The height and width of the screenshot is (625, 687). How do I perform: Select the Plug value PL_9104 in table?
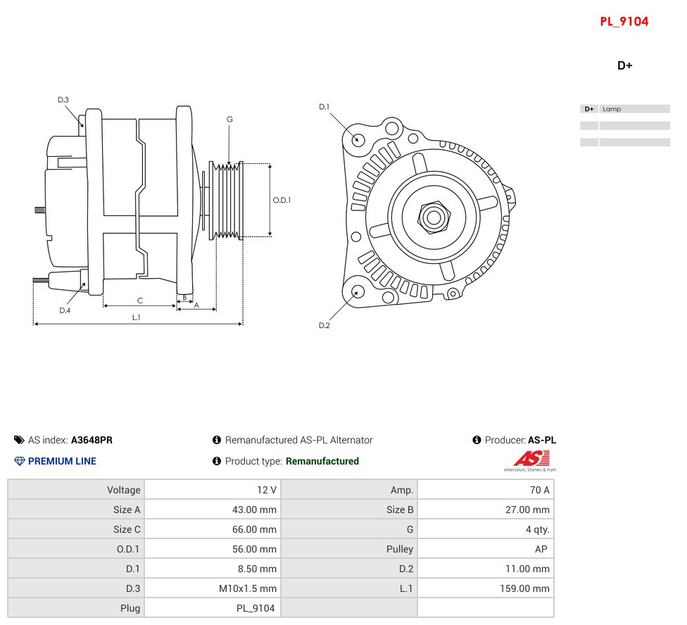coord(256,608)
